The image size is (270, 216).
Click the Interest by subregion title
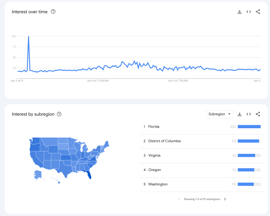(33, 114)
